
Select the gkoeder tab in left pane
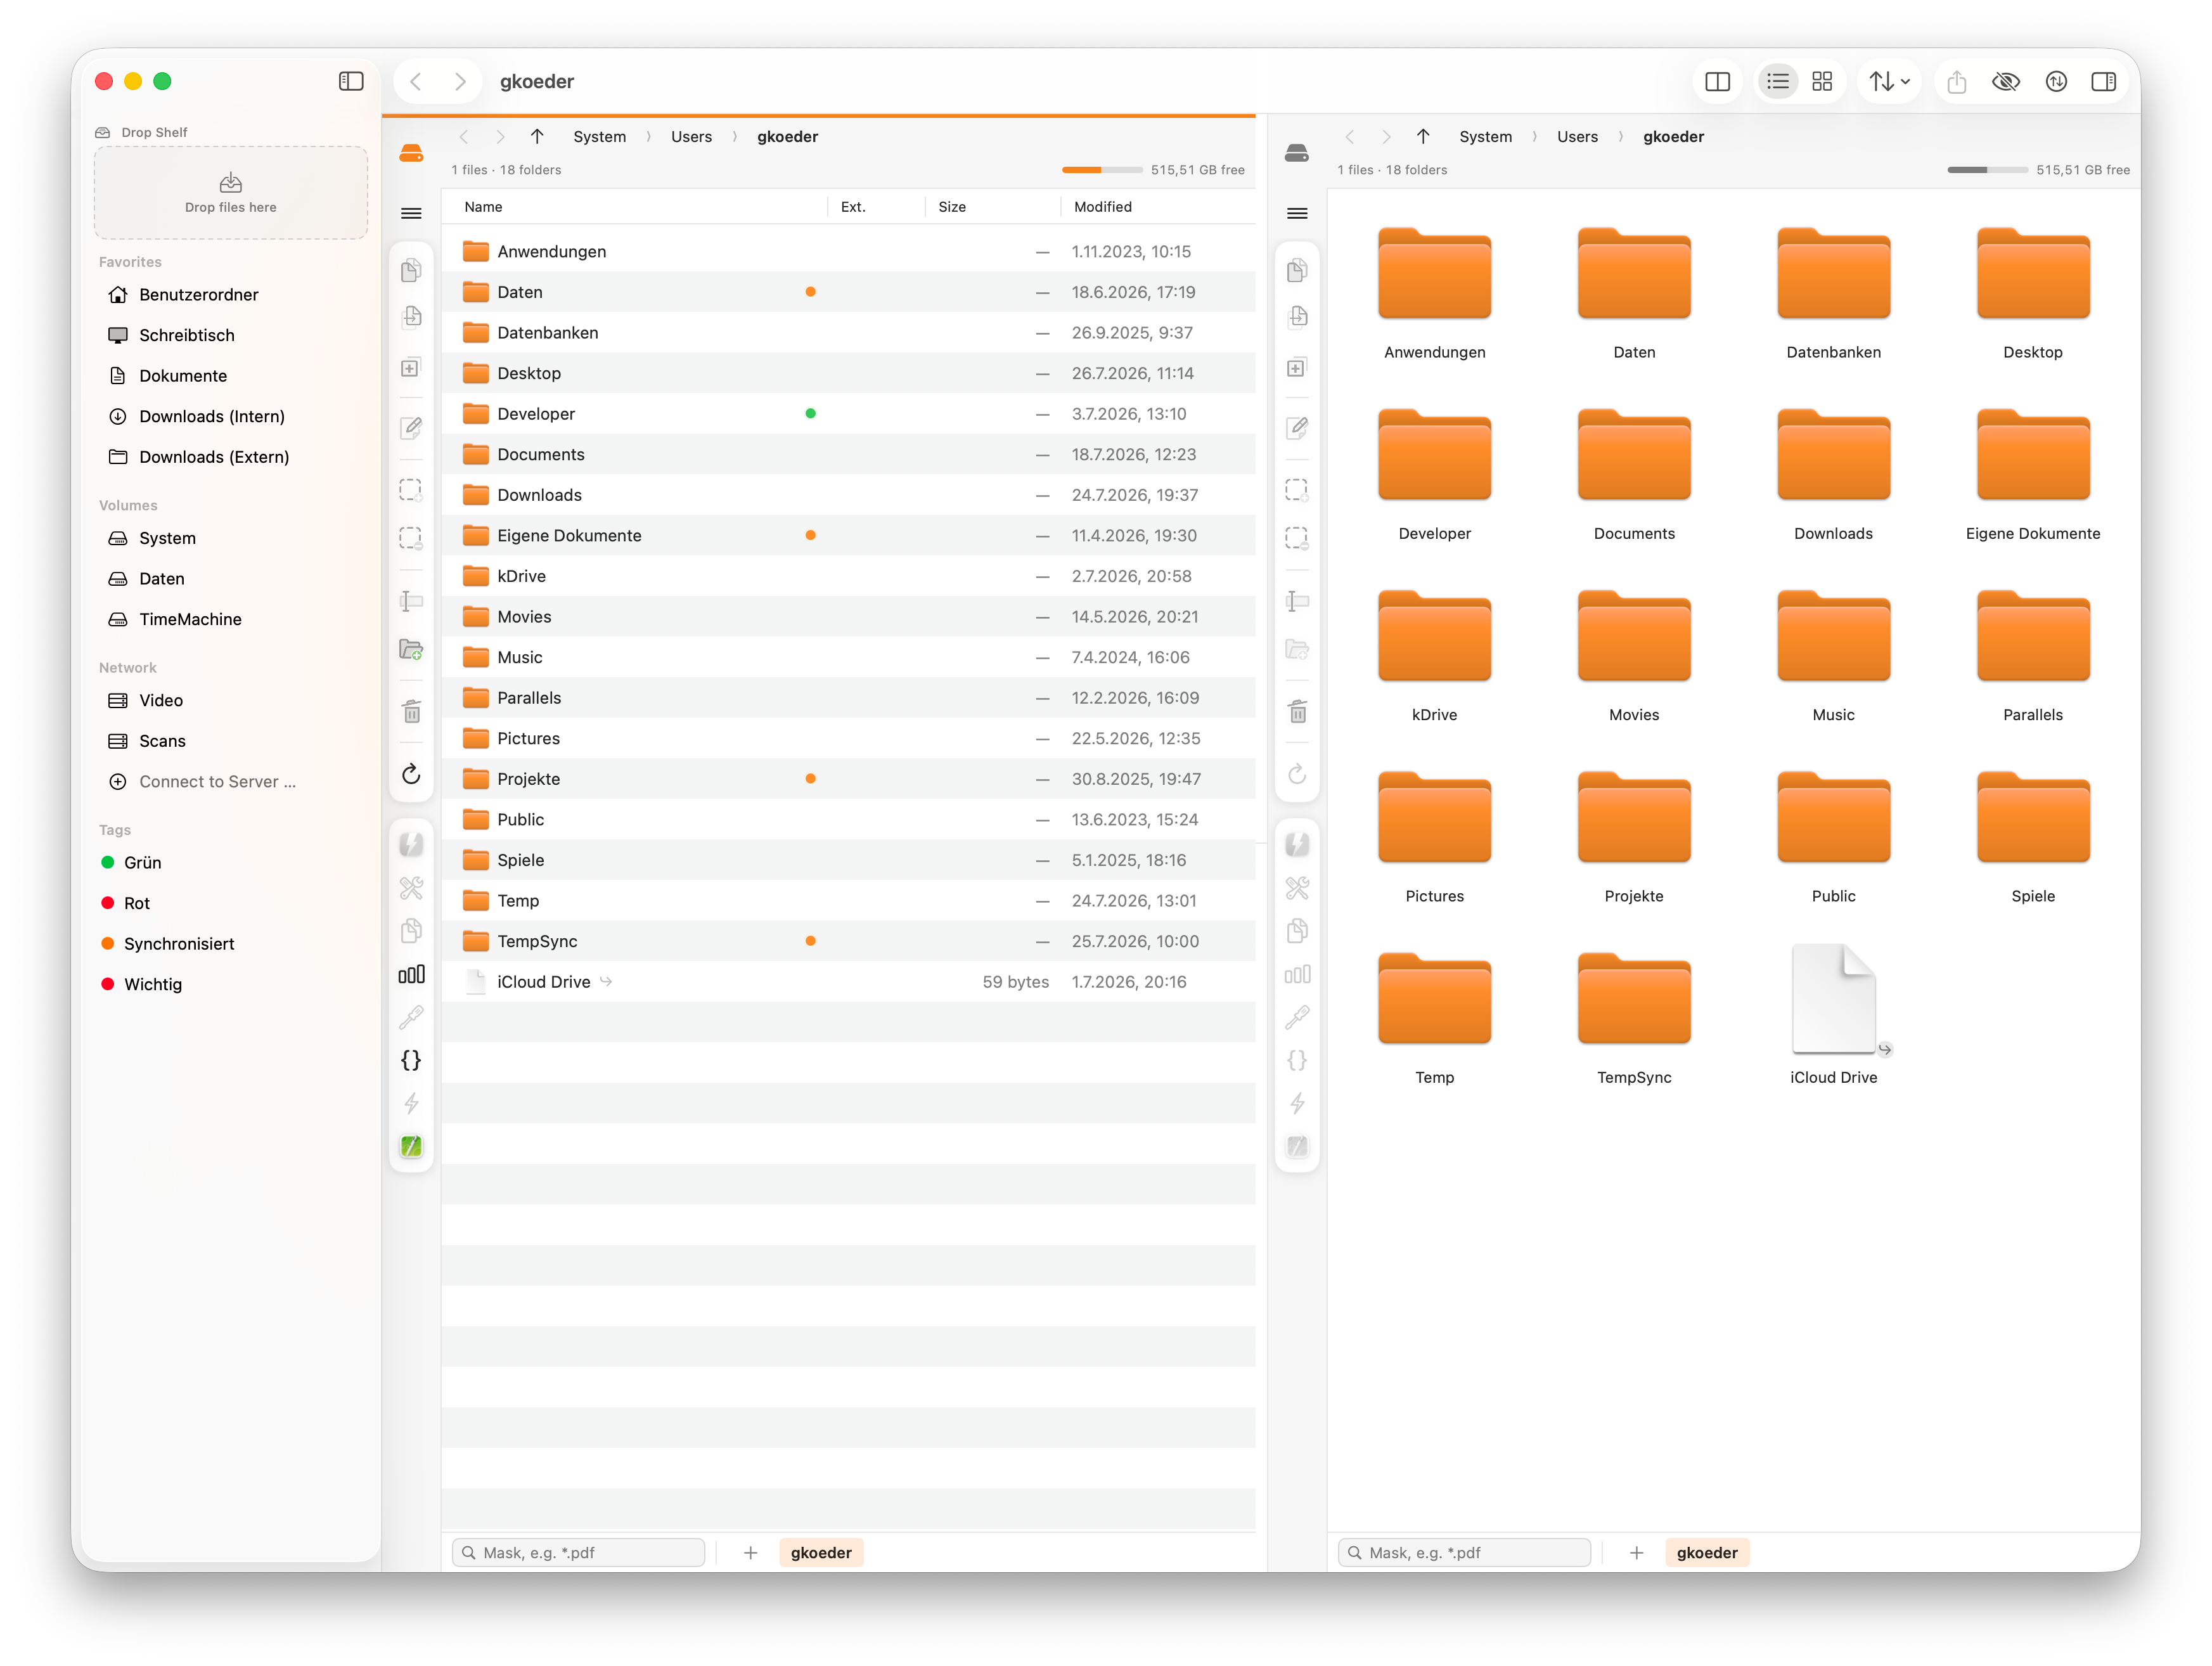pos(821,1552)
